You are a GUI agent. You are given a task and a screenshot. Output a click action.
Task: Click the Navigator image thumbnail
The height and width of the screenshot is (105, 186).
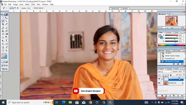coord(171,21)
